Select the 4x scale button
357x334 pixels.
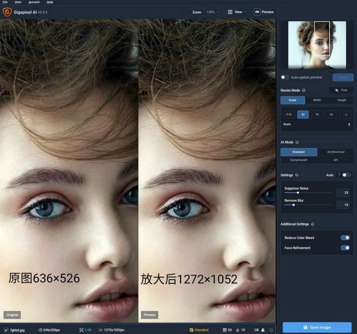coord(317,114)
